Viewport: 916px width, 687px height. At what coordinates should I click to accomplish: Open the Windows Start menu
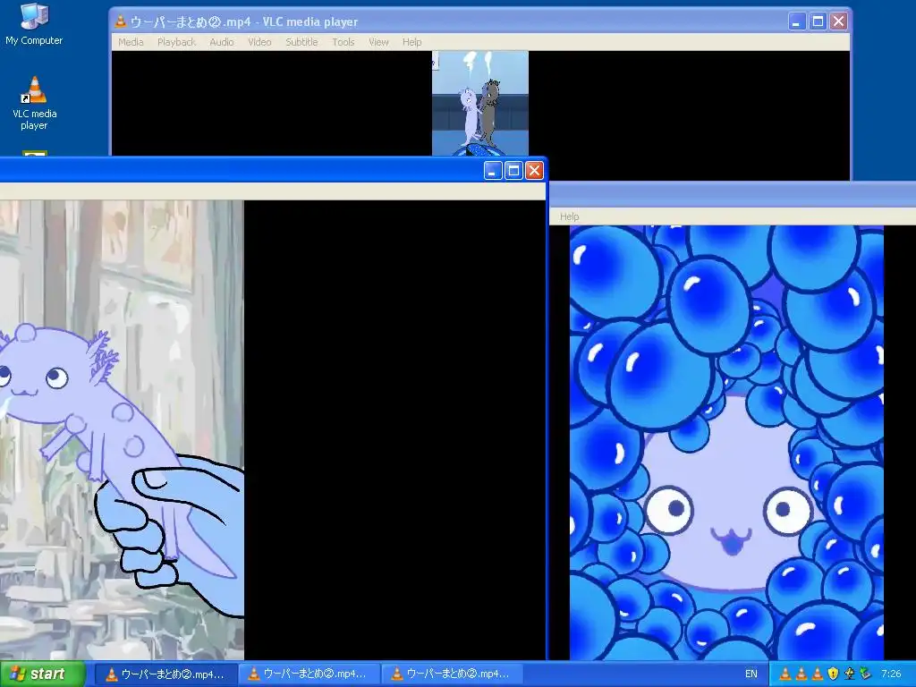[x=43, y=674]
